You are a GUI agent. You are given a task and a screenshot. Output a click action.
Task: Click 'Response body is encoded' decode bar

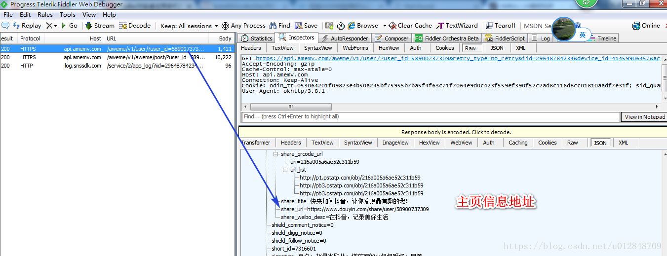point(453,132)
